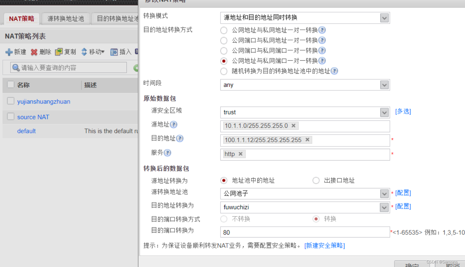465x267 pixels.
Task: Select 公网端口与私网端口一对一转换 radio button
Action: point(224,51)
